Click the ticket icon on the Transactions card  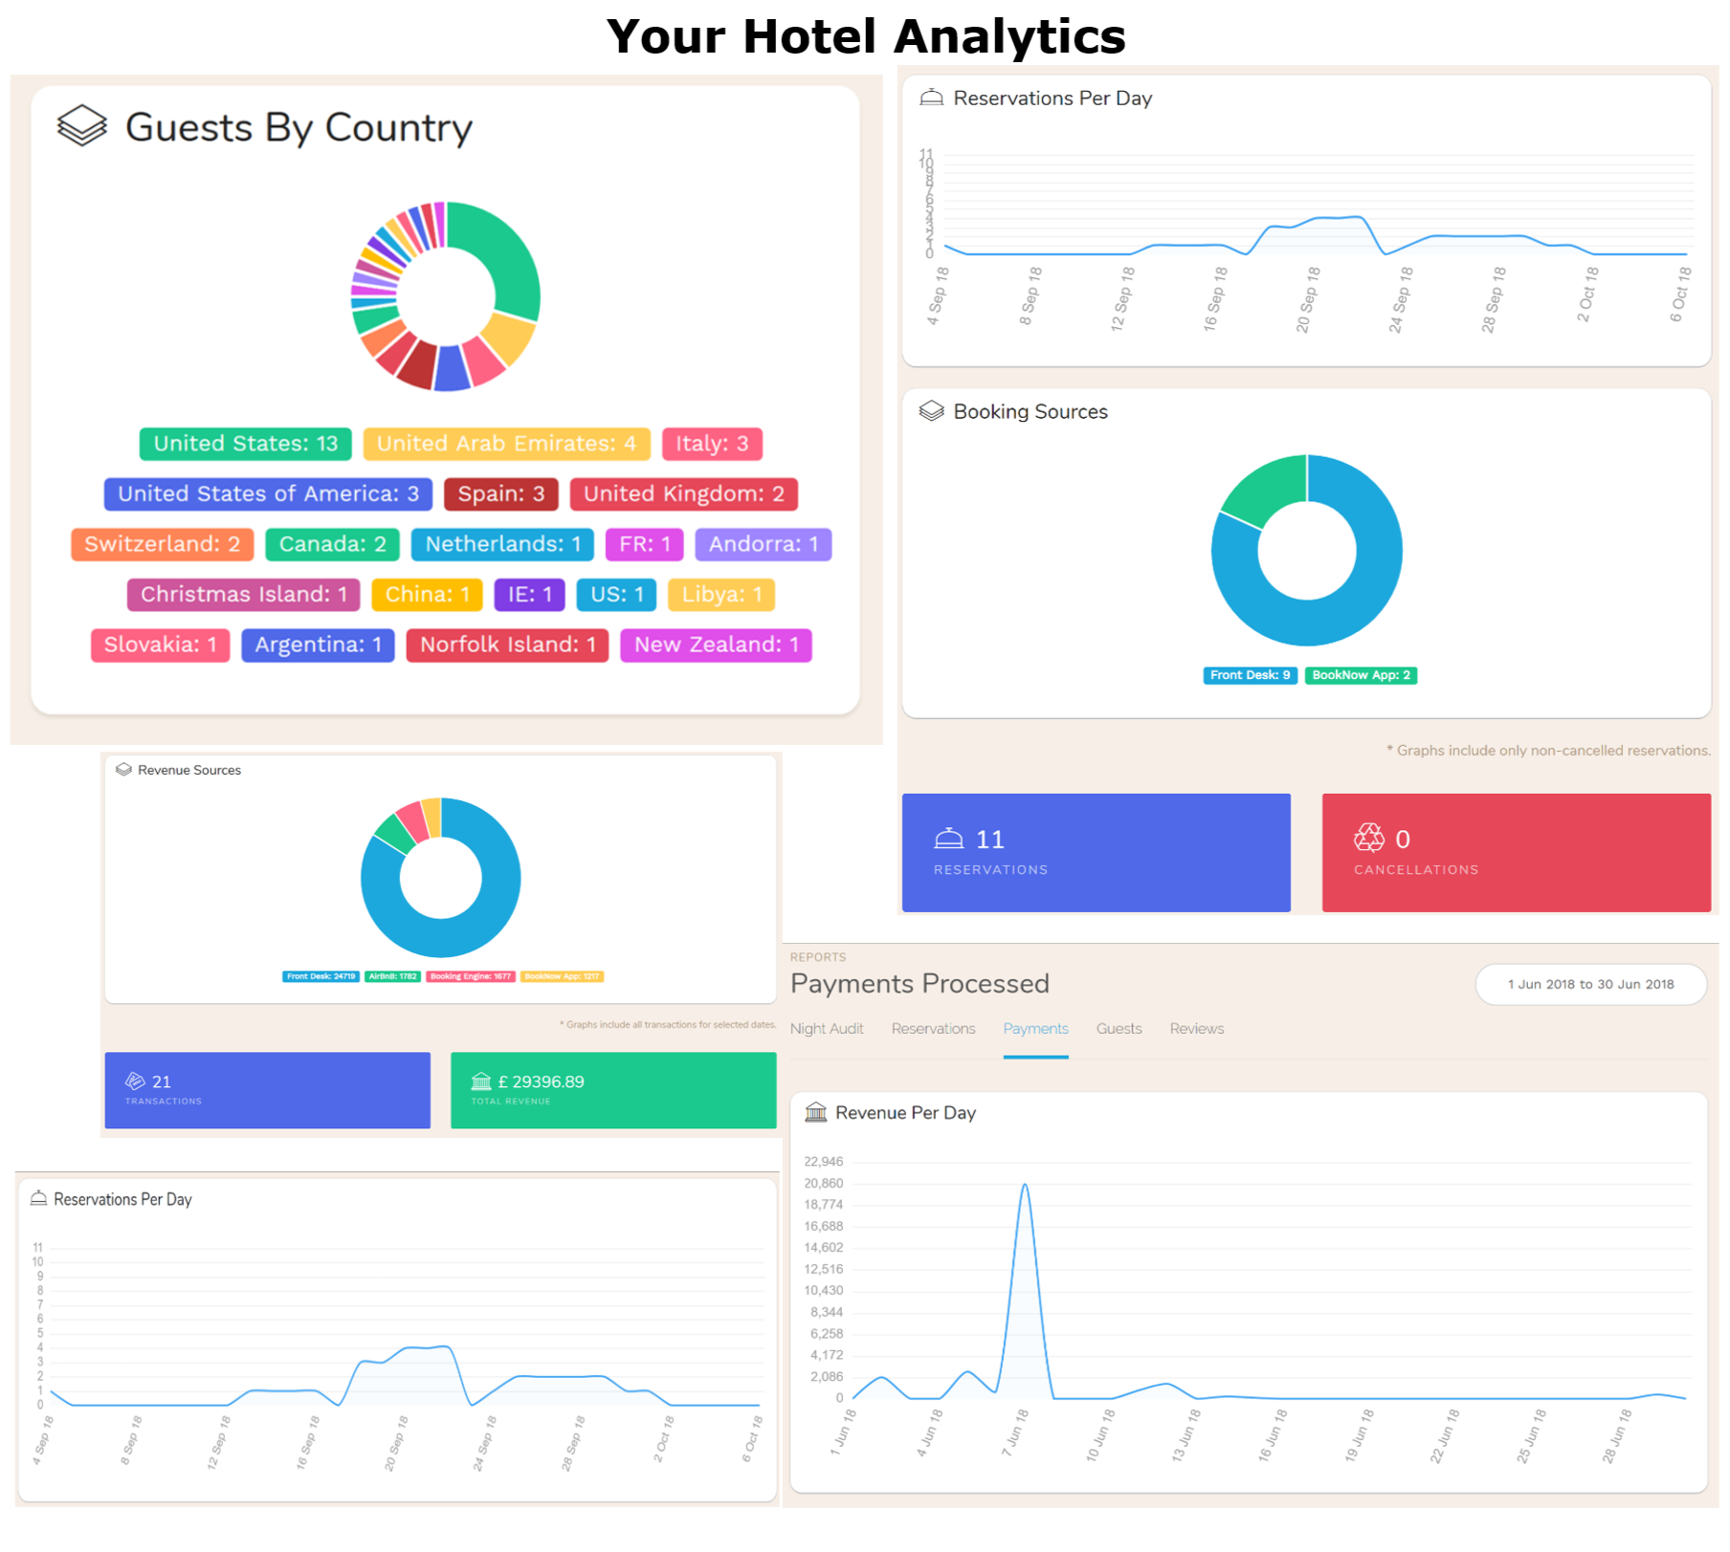click(x=135, y=1081)
